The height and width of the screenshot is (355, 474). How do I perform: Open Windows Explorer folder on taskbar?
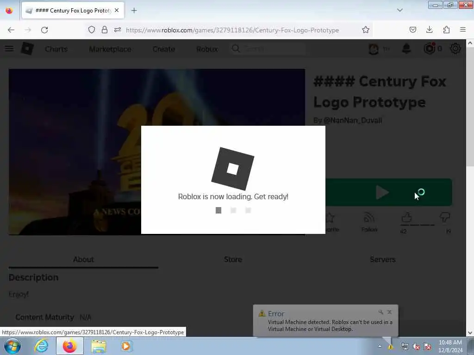(99, 346)
